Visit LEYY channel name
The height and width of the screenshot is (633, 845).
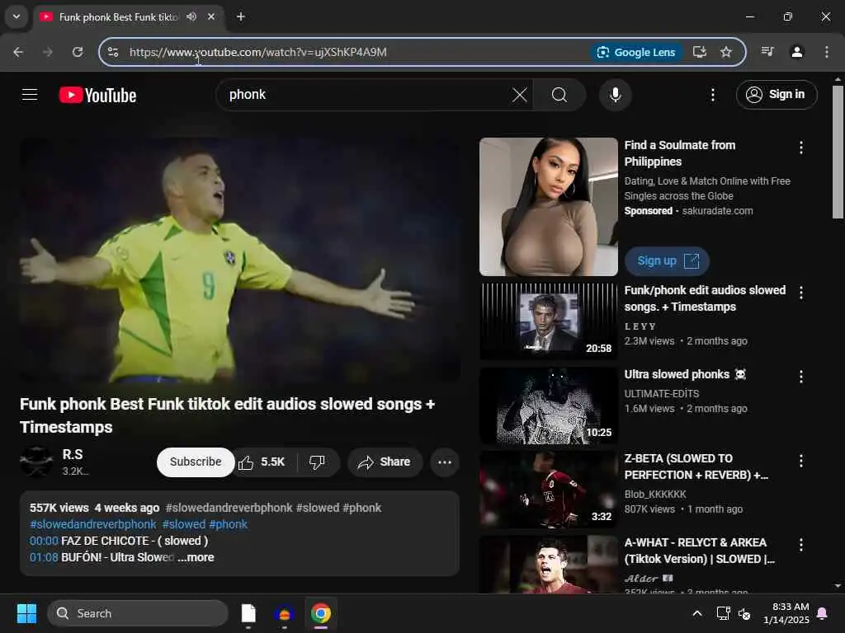pyautogui.click(x=640, y=326)
